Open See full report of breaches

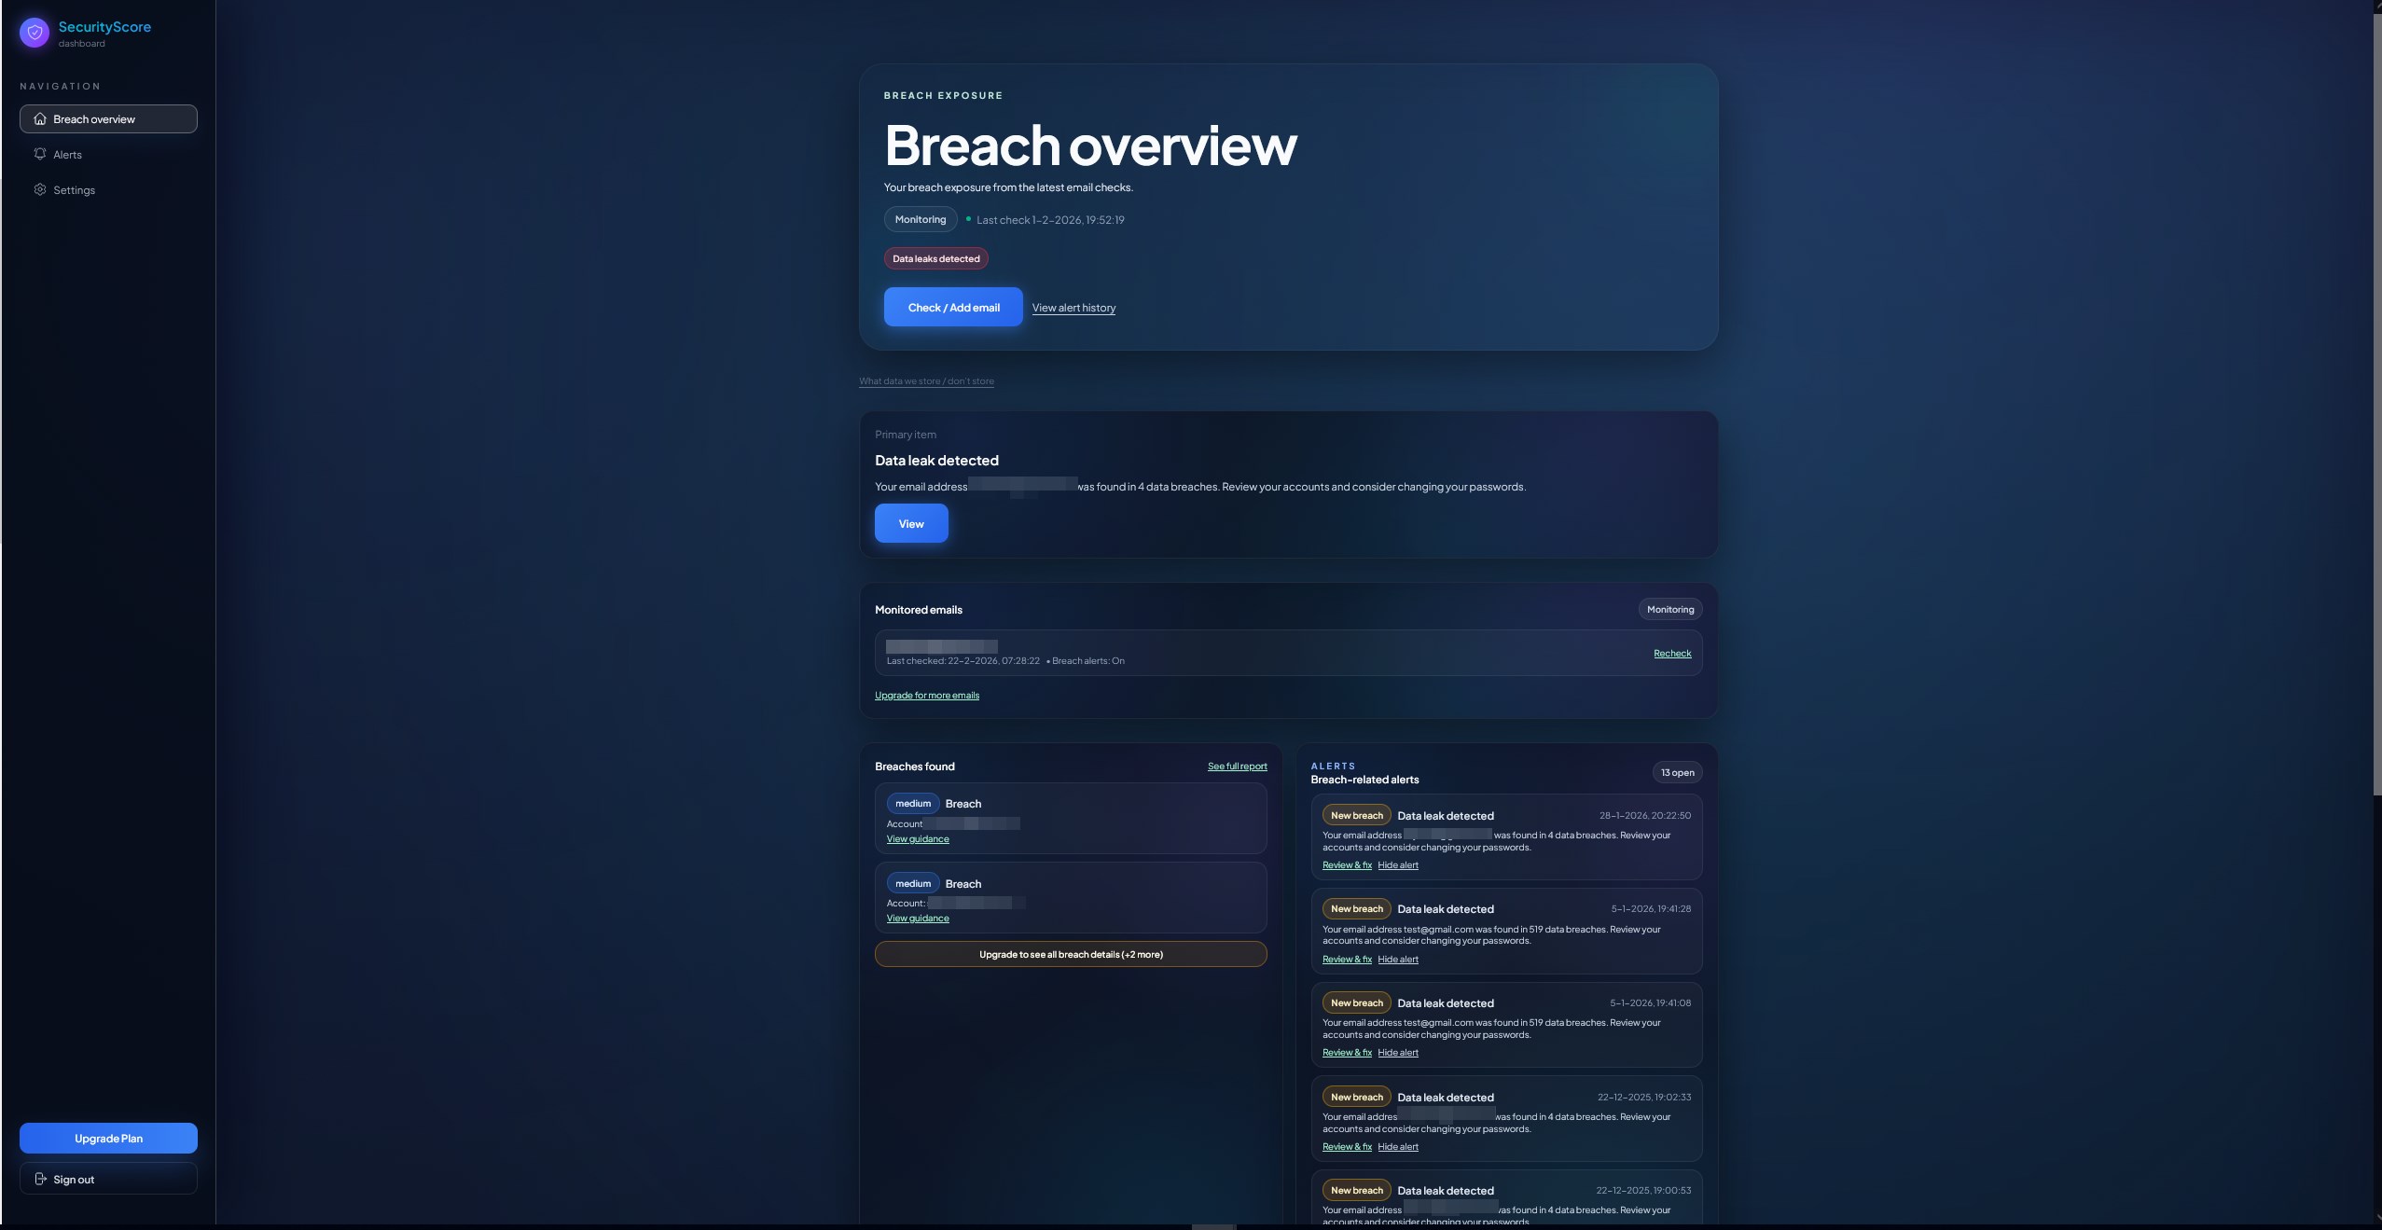(1236, 766)
